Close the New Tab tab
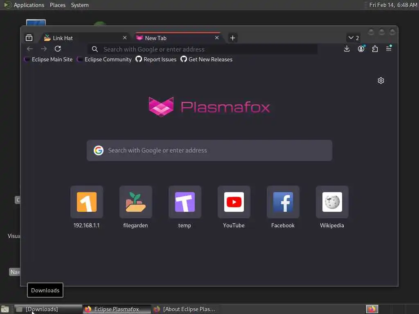 (217, 38)
